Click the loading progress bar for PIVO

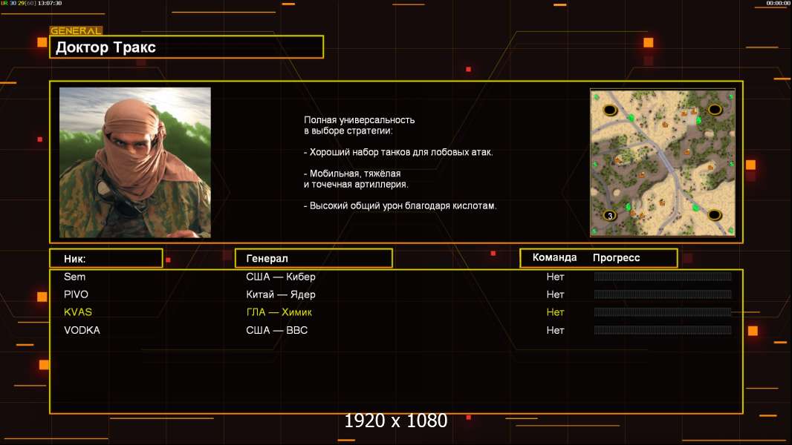pos(663,294)
